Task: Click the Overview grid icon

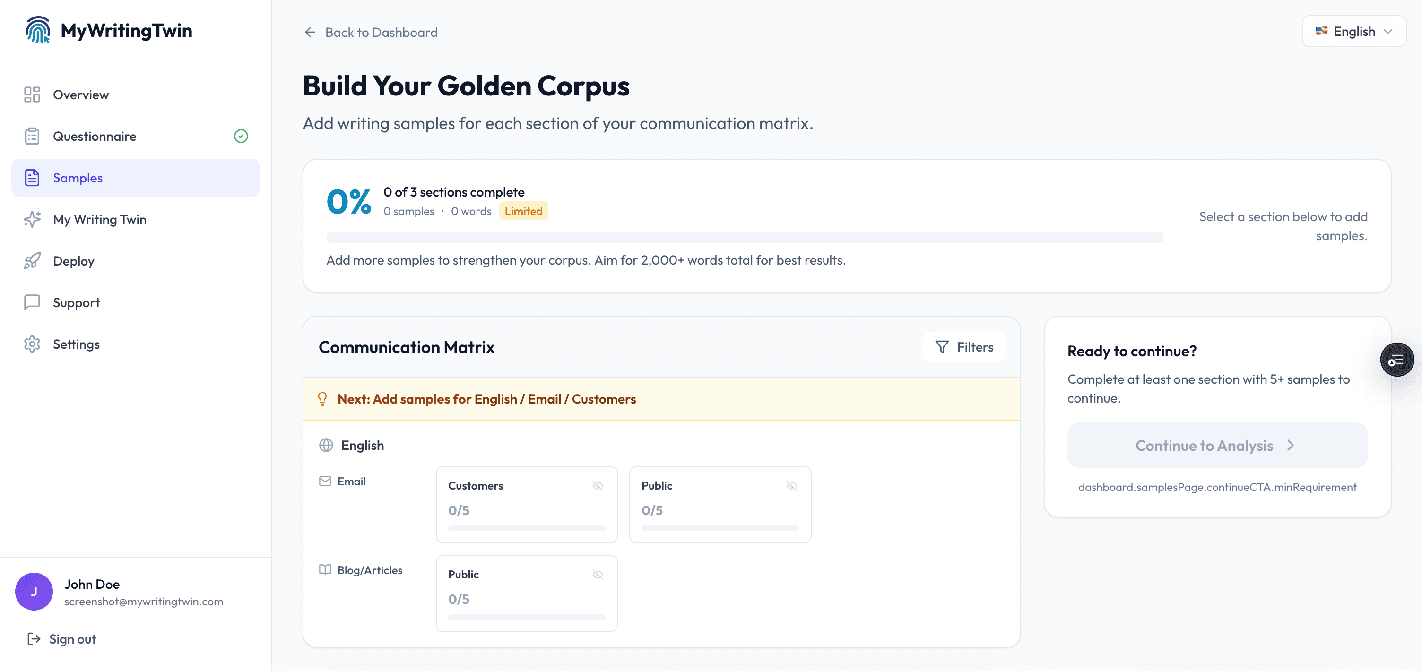Action: [x=32, y=95]
